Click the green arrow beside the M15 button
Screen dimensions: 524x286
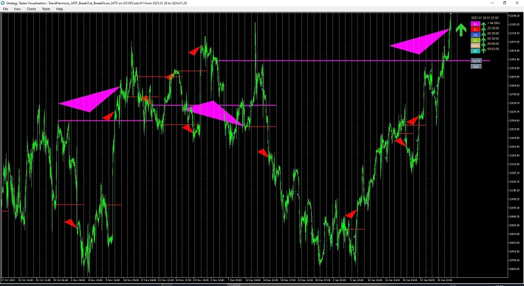(484, 45)
